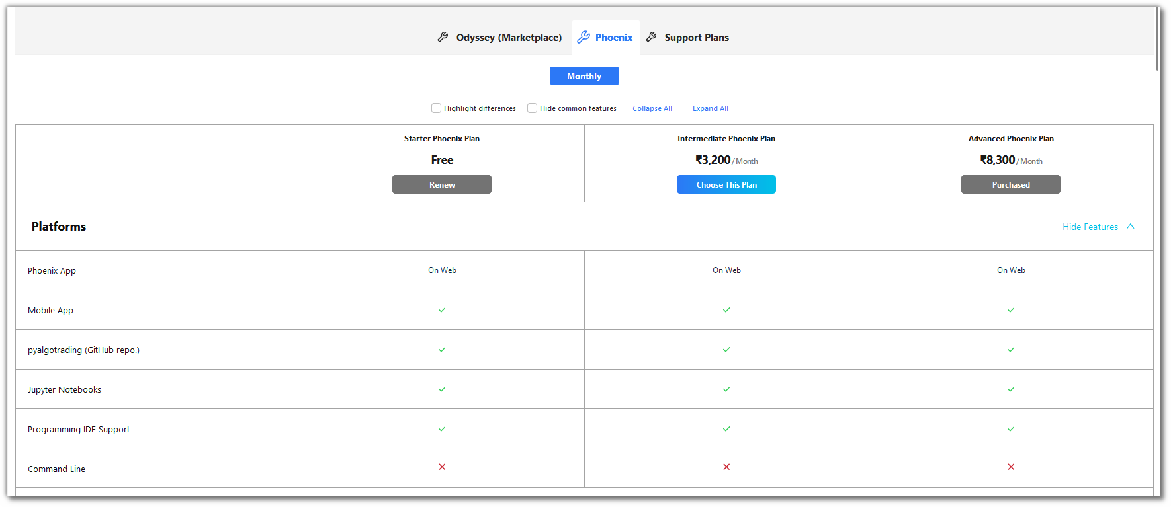Click the wrench icon beside Phoenix tab

tap(583, 37)
